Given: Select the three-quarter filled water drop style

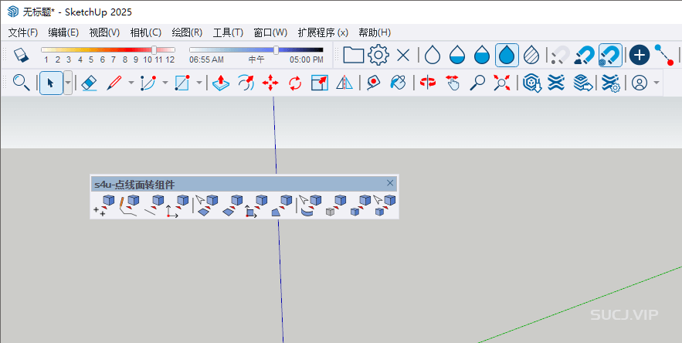Looking at the screenshot, I should [x=482, y=55].
